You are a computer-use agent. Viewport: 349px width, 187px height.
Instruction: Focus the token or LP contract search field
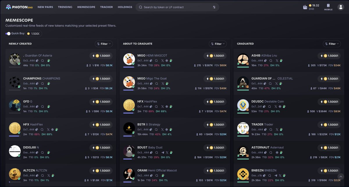(177, 7)
